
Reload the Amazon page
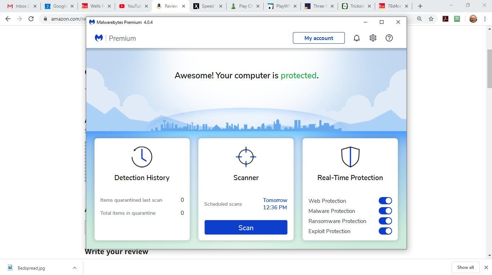31,18
